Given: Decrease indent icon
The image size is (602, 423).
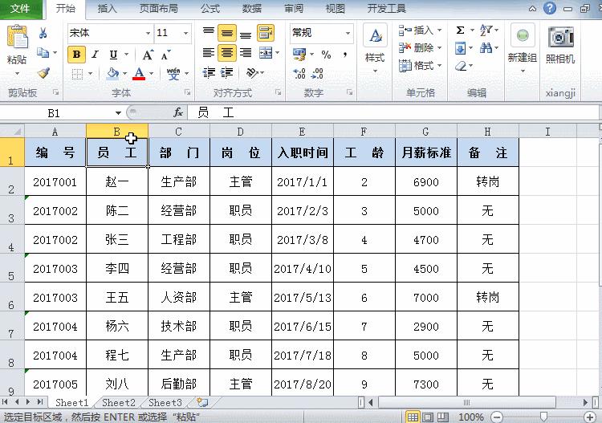Looking at the screenshot, I should tap(209, 72).
